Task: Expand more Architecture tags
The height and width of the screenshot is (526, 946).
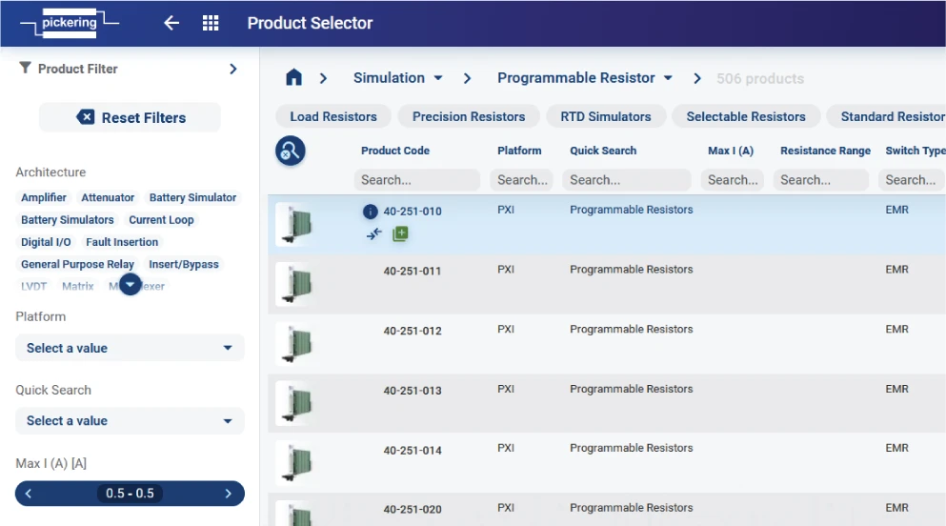Action: point(130,285)
